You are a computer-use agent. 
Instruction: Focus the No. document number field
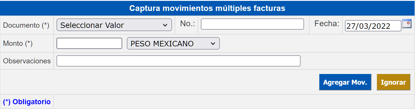(x=252, y=24)
